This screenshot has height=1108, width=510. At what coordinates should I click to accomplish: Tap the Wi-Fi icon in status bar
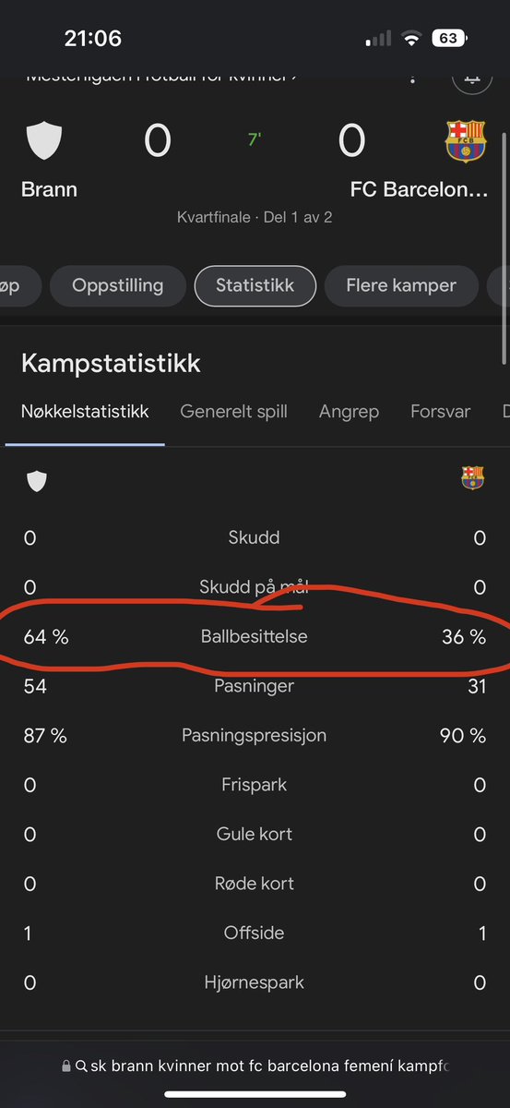411,39
